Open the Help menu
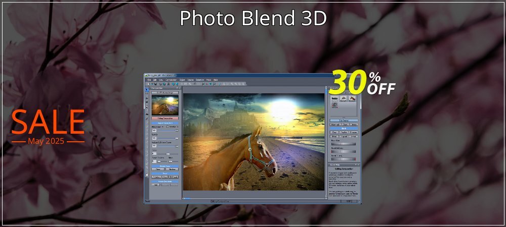Viewport: 506px width, 227px height. click(x=216, y=80)
